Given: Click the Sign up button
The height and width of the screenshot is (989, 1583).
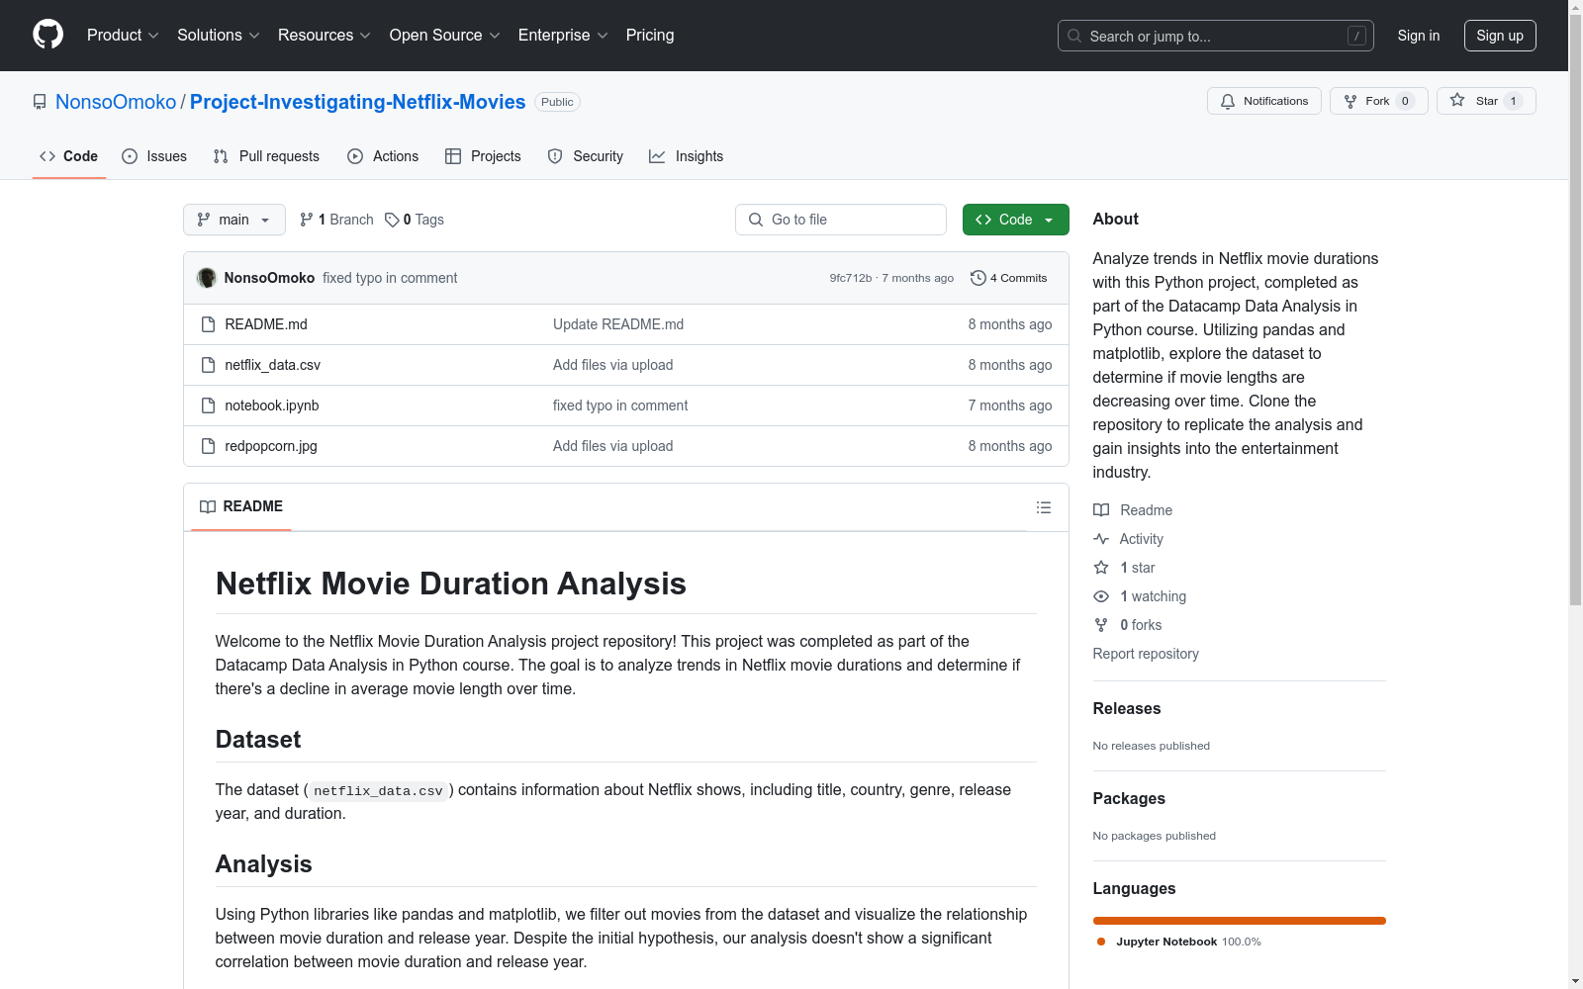Looking at the screenshot, I should [x=1500, y=36].
